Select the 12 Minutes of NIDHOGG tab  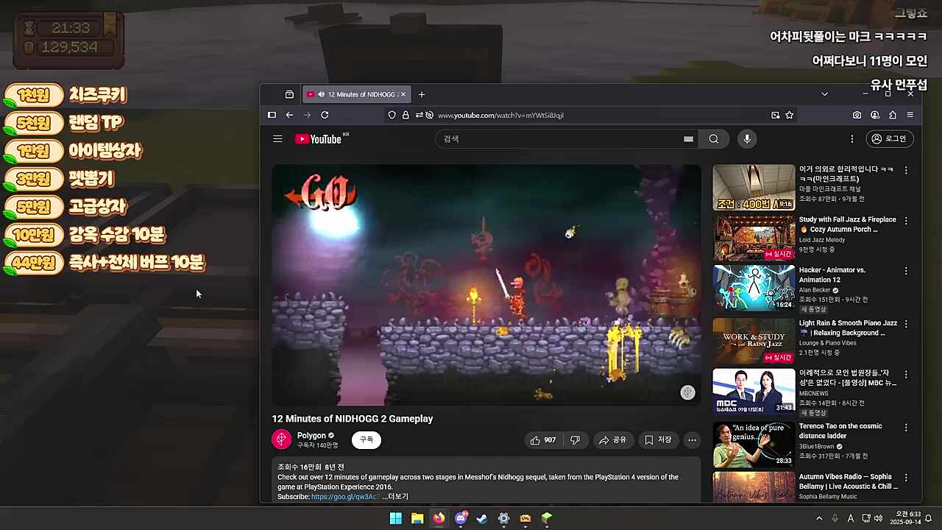pyautogui.click(x=361, y=94)
